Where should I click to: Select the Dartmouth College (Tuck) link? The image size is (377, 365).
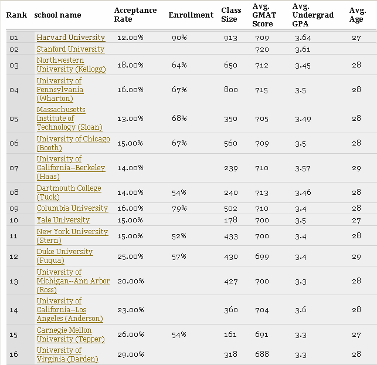pyautogui.click(x=69, y=192)
